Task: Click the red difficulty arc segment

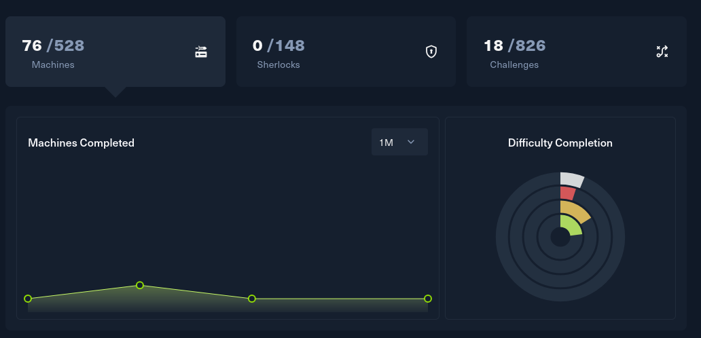Action: (x=567, y=193)
